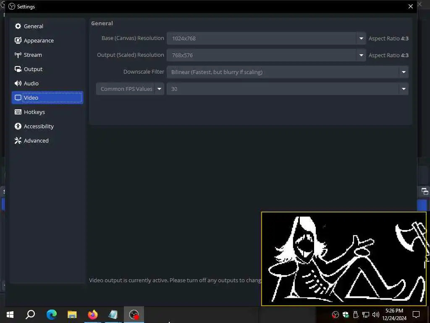Open the Windows Start menu
The width and height of the screenshot is (430, 323).
click(10, 315)
